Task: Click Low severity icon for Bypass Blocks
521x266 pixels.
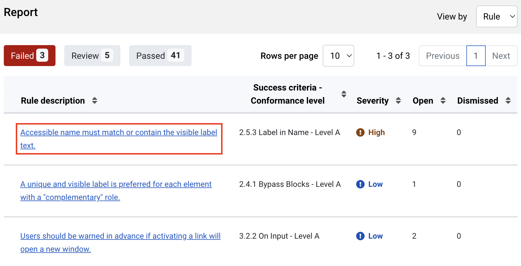Action: (x=360, y=184)
